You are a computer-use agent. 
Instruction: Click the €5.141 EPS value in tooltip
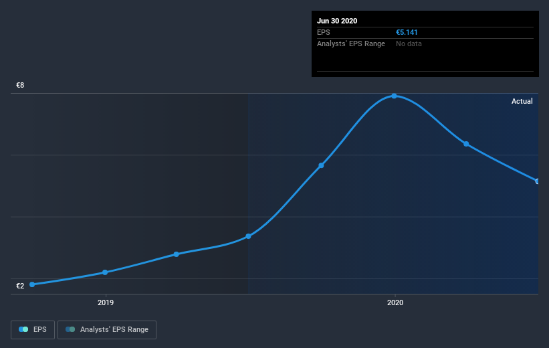[407, 32]
